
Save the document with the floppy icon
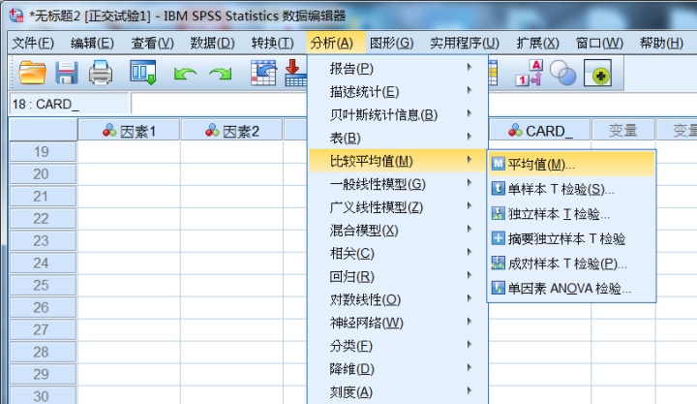tap(67, 73)
